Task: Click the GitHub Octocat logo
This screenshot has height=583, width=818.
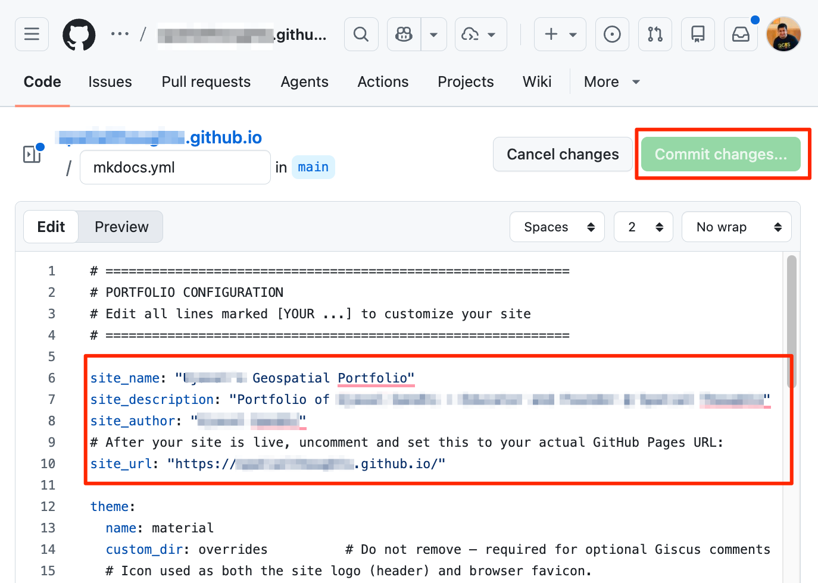Action: tap(79, 35)
